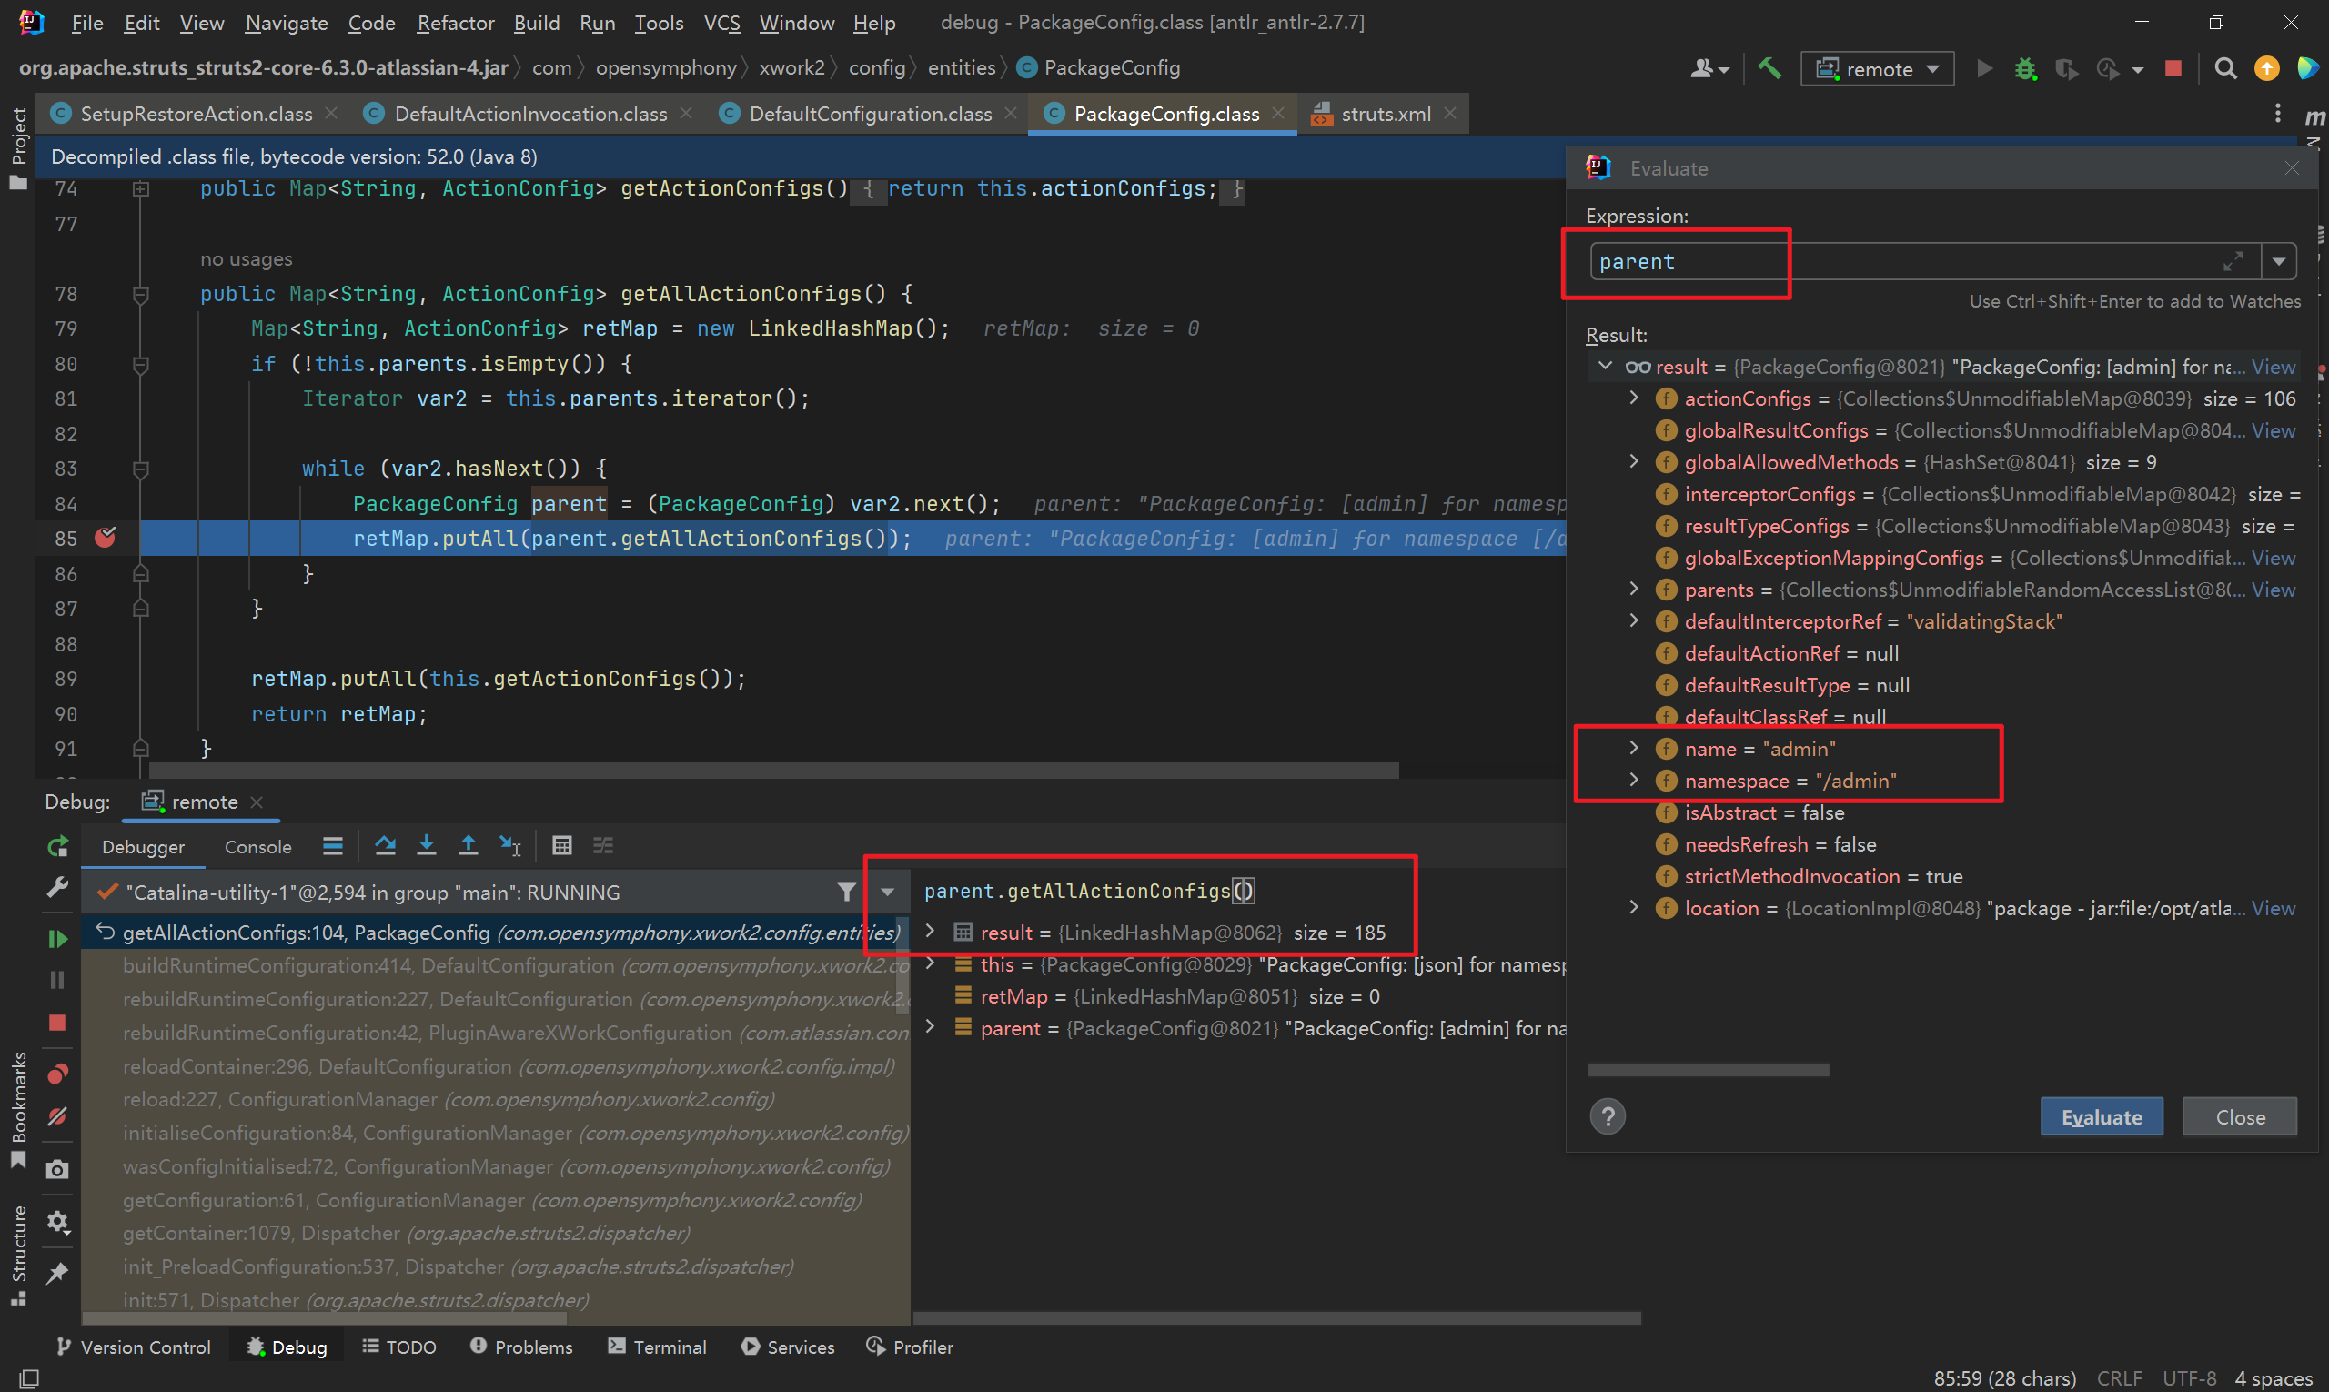Switch to the Console tab
2329x1392 pixels.
(x=258, y=846)
